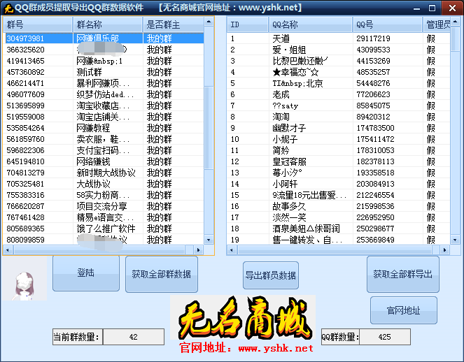Select member ★幸福恋 row

click(339, 72)
